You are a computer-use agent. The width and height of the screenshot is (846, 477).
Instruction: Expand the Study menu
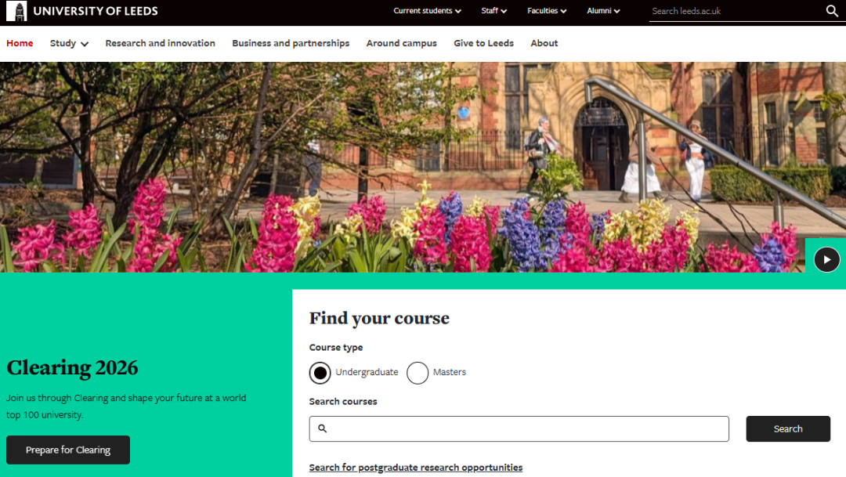click(x=69, y=43)
